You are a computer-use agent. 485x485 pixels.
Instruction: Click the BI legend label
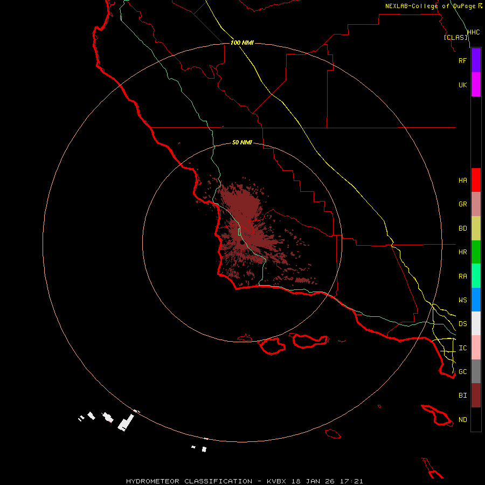(462, 396)
